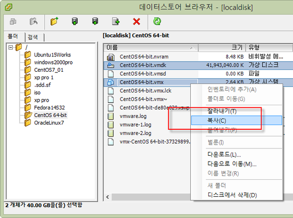This screenshot has height=218, width=293.
Task: Click the iso folder icon
Action: [28, 93]
